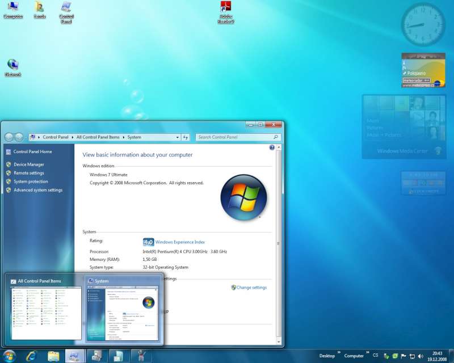The width and height of the screenshot is (454, 363).
Task: Select the Network desktop icon
Action: click(12, 67)
